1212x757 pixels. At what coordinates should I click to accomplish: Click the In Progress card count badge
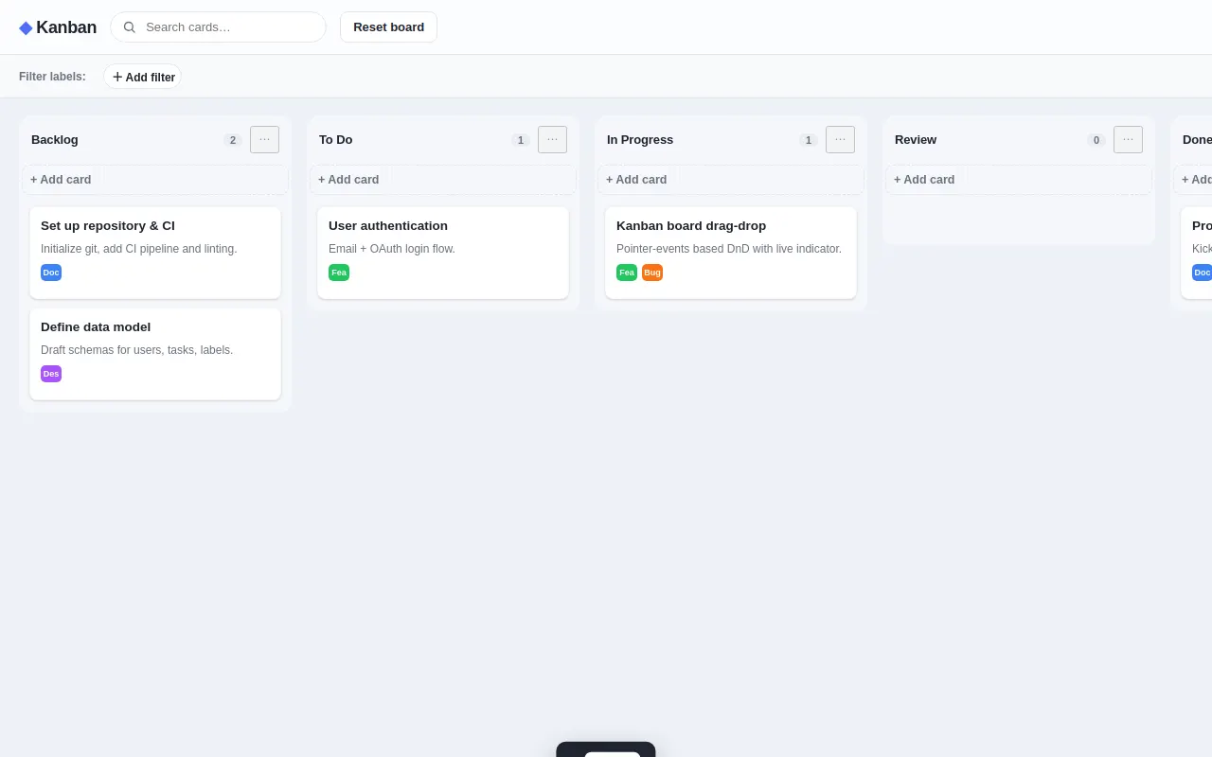(809, 140)
